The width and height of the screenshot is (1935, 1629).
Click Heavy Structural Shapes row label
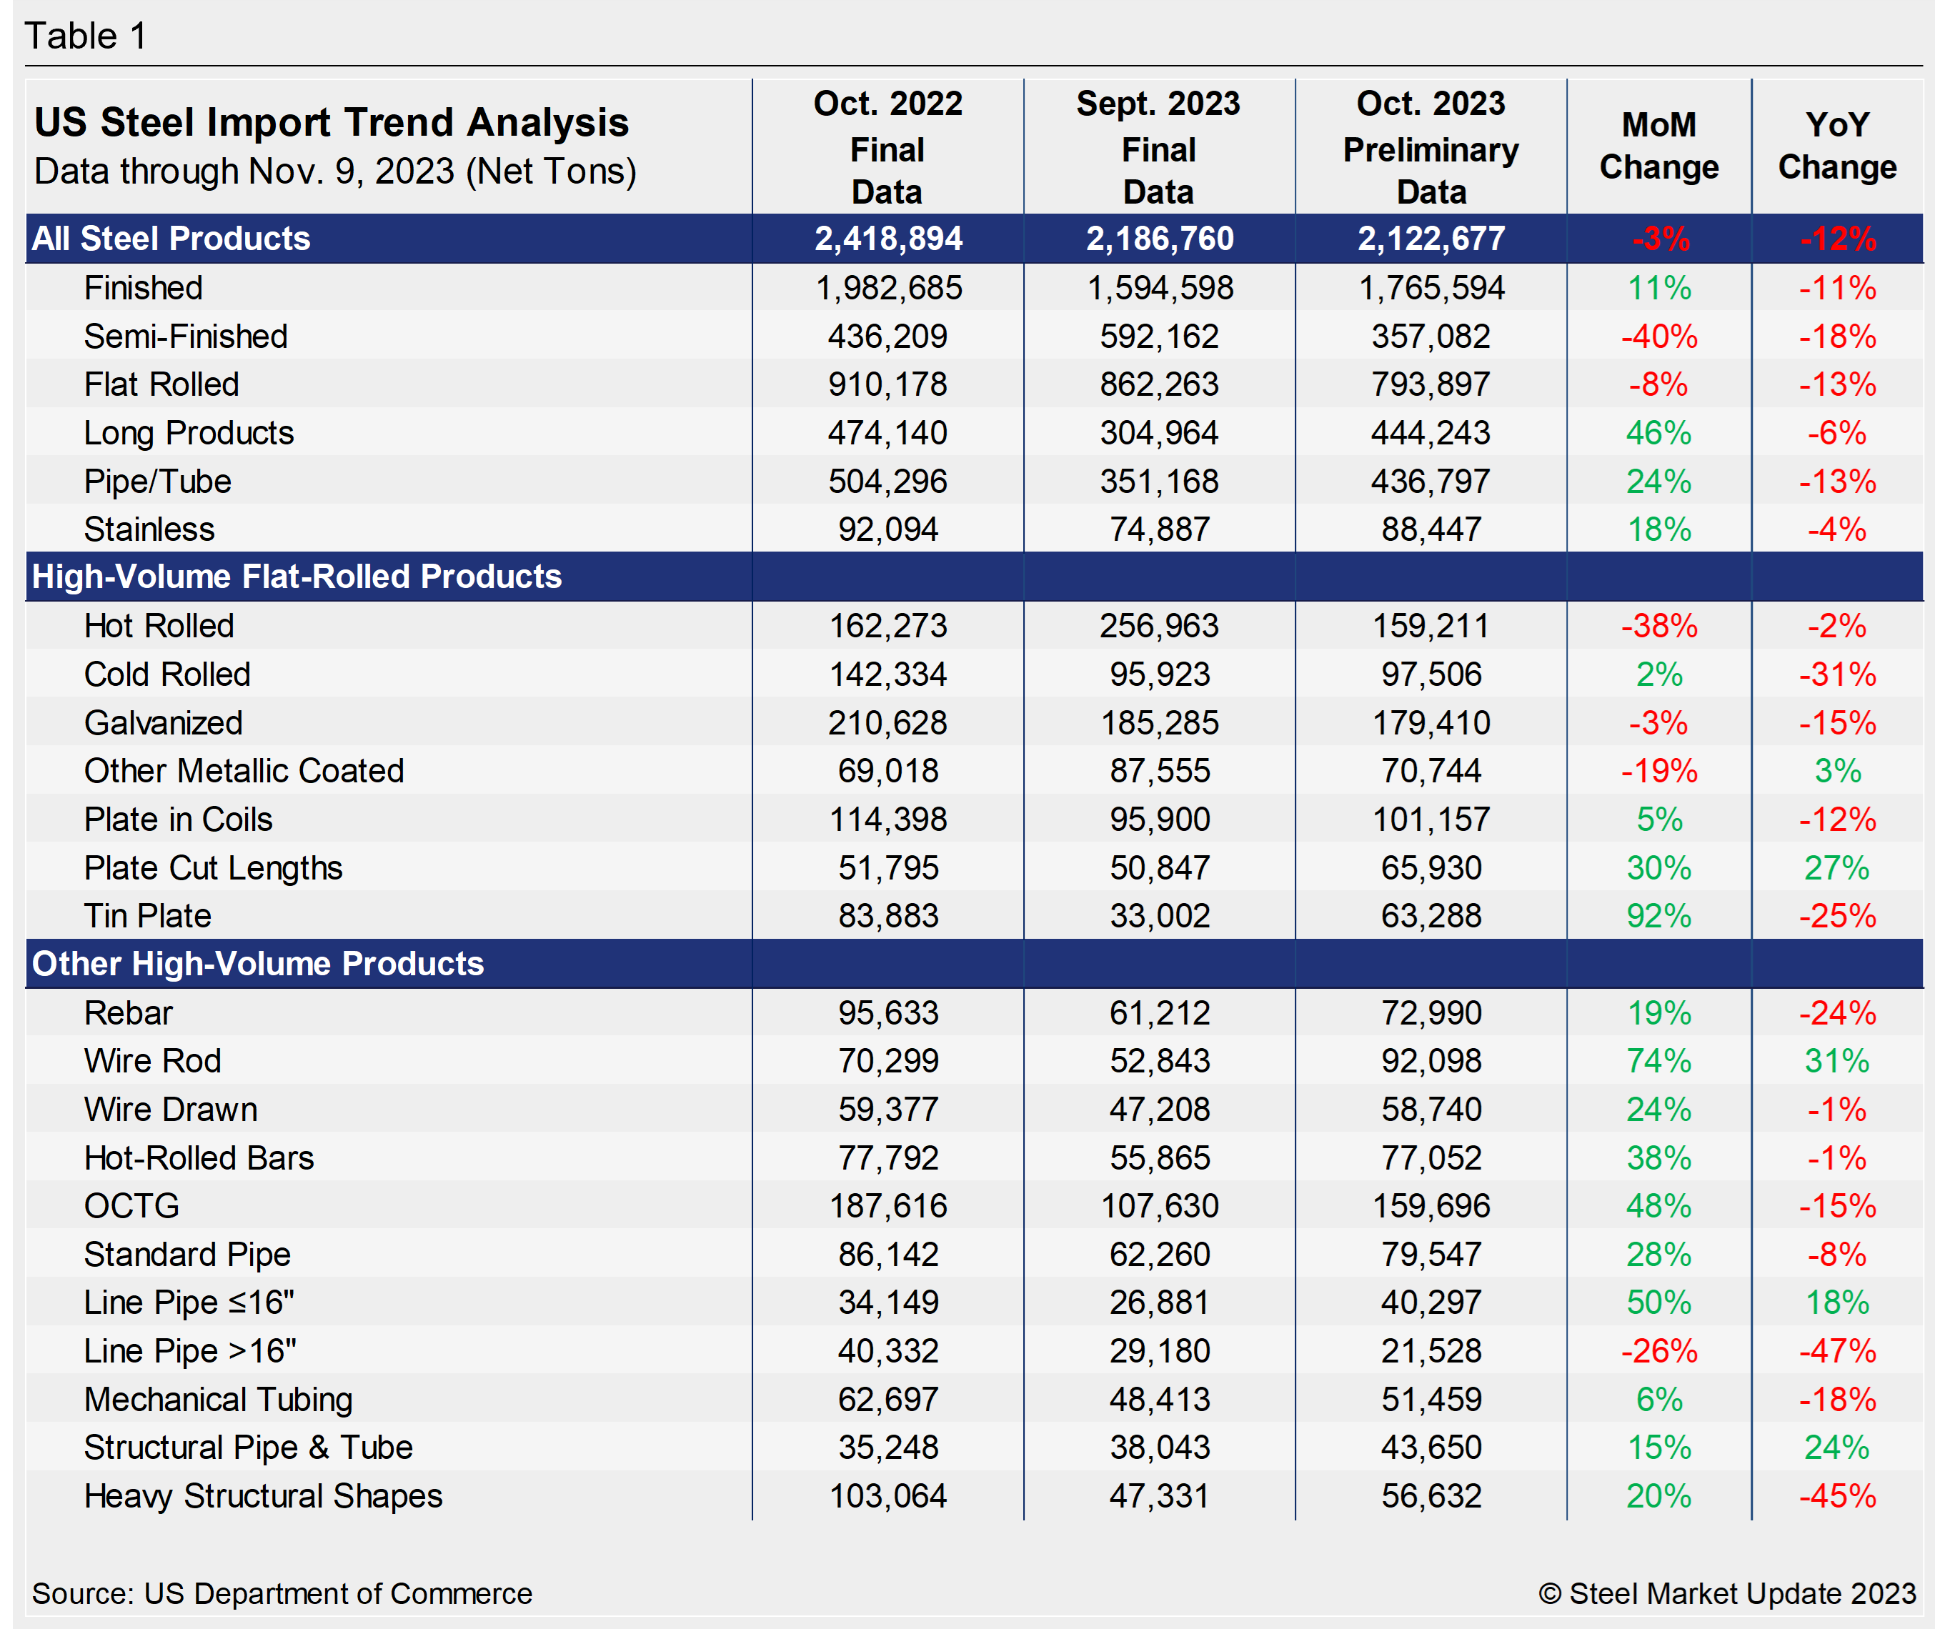pos(263,1496)
